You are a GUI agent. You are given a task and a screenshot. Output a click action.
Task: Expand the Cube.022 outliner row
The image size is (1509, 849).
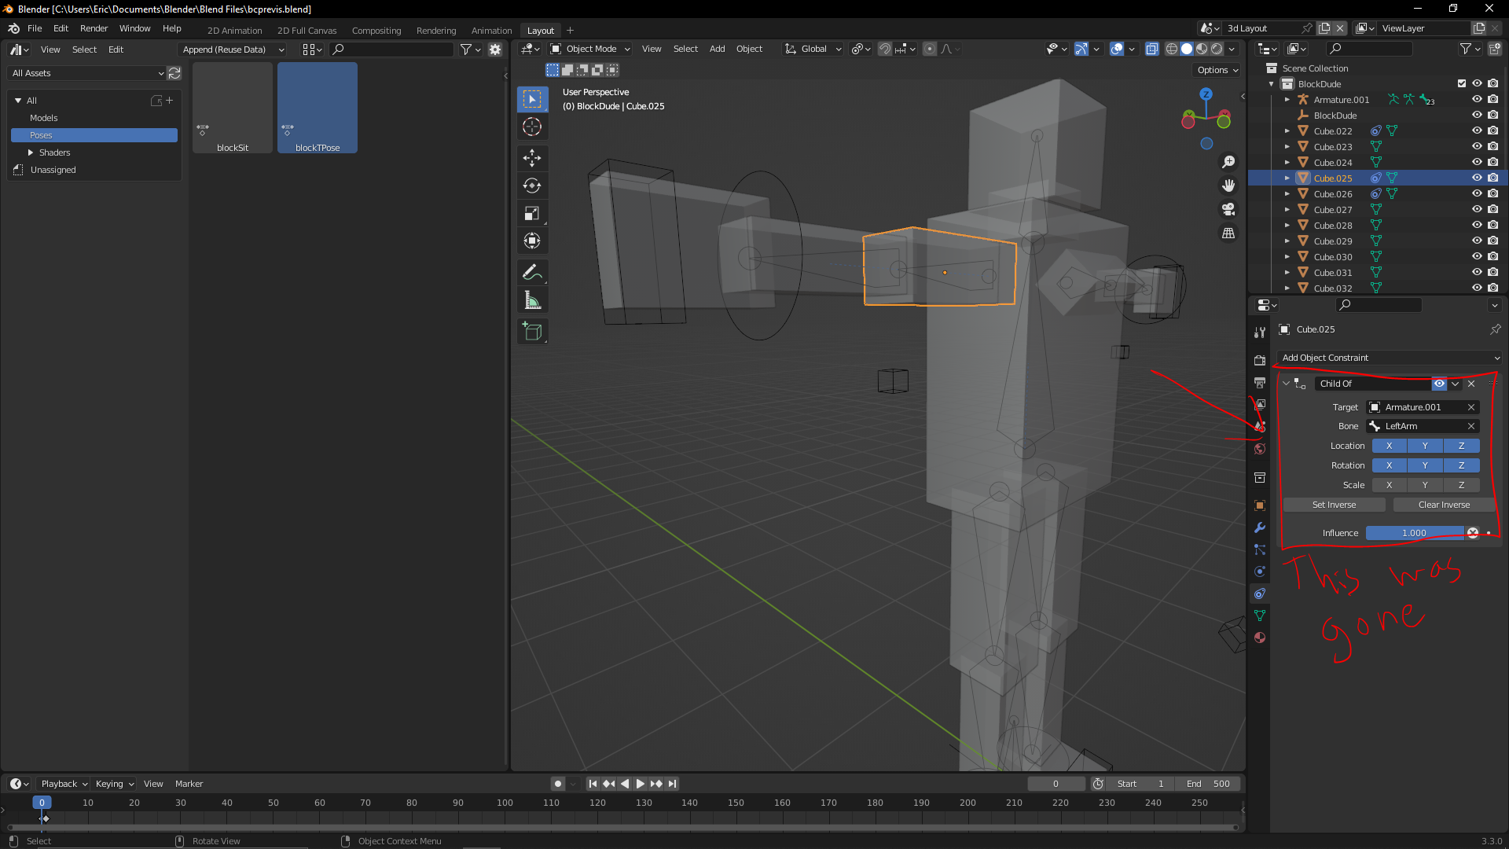click(1287, 131)
